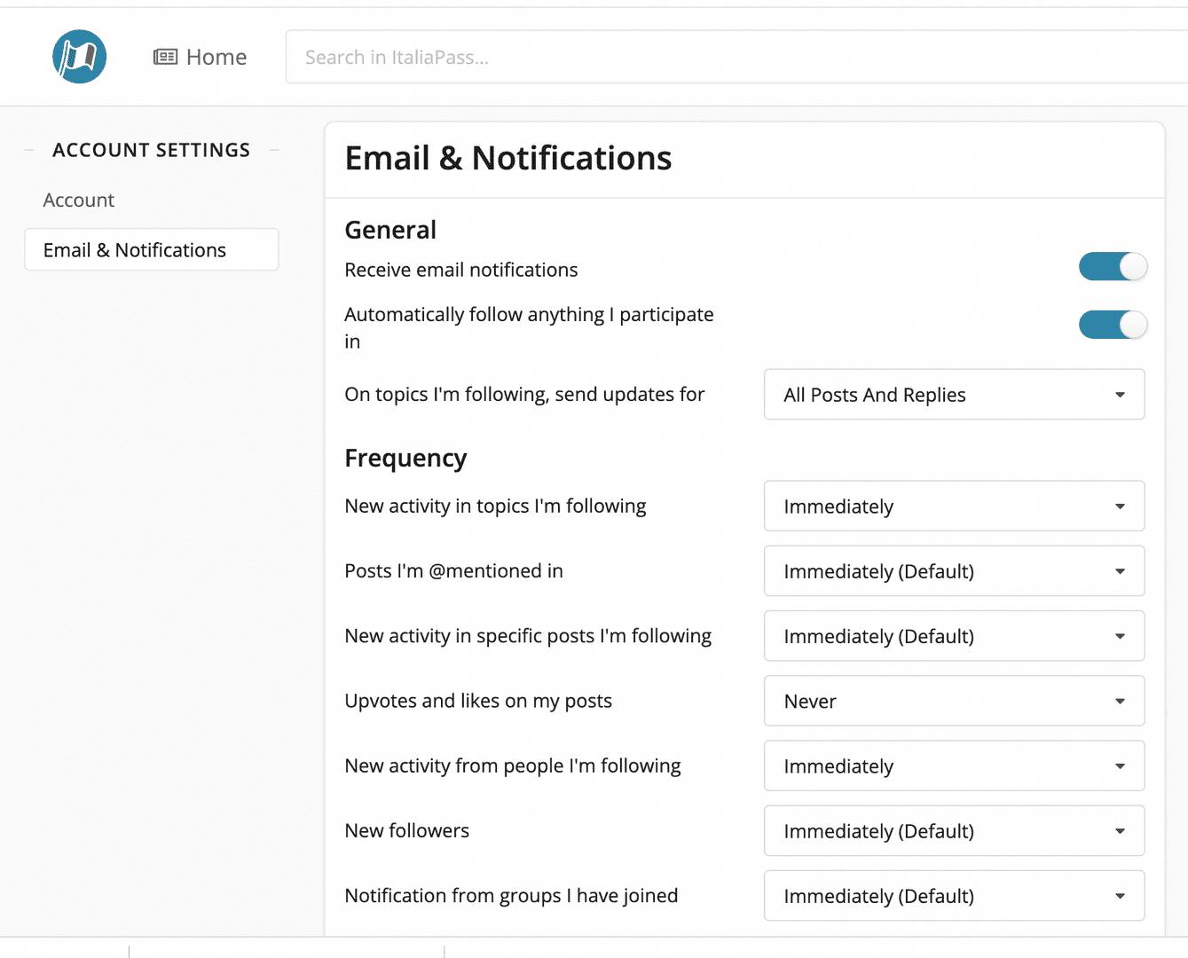Click the ItaliaPass flag logo icon
Viewport: 1188px width, 958px height.
80,57
